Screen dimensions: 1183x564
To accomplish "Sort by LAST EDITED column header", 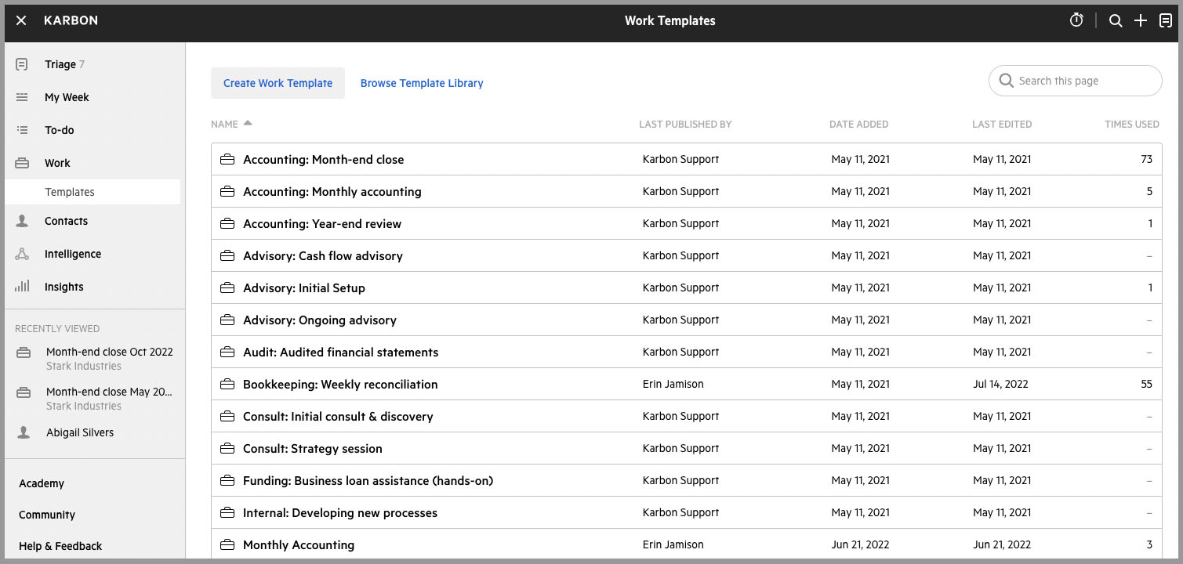I will click(x=1002, y=124).
